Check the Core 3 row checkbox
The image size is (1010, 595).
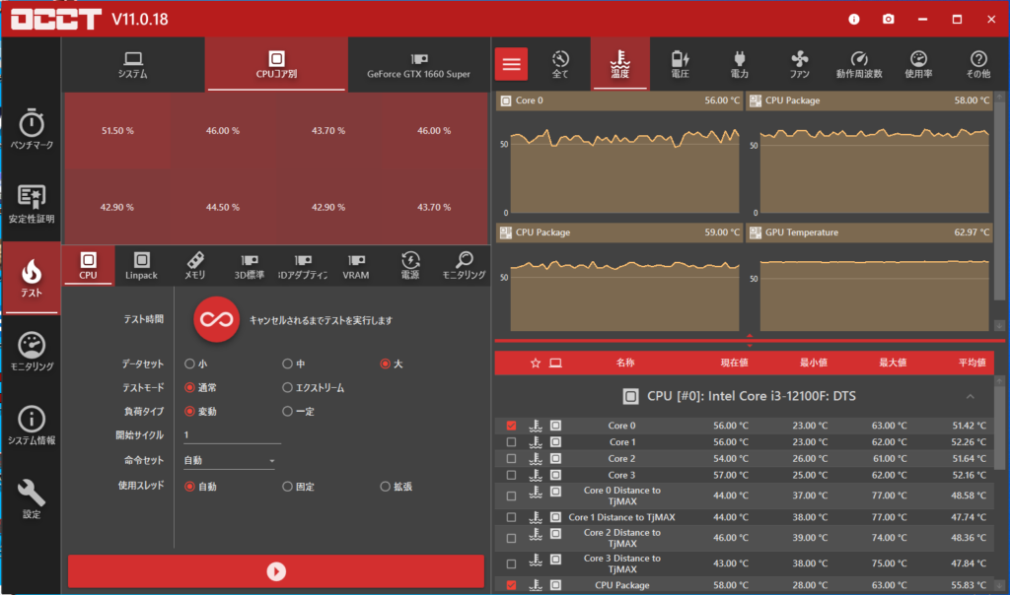[512, 476]
